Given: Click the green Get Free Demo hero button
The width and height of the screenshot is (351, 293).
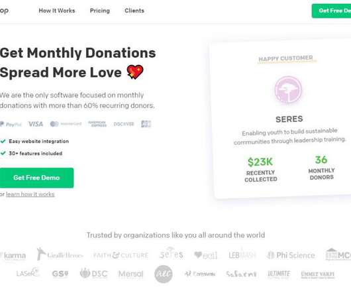Looking at the screenshot, I should coord(36,178).
